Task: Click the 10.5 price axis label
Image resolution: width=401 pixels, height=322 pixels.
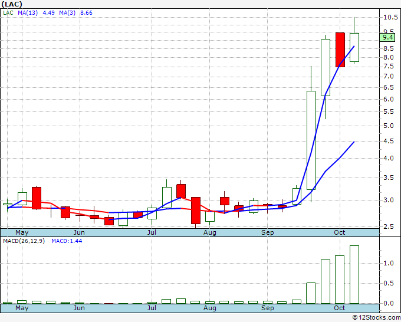Action: (x=390, y=17)
